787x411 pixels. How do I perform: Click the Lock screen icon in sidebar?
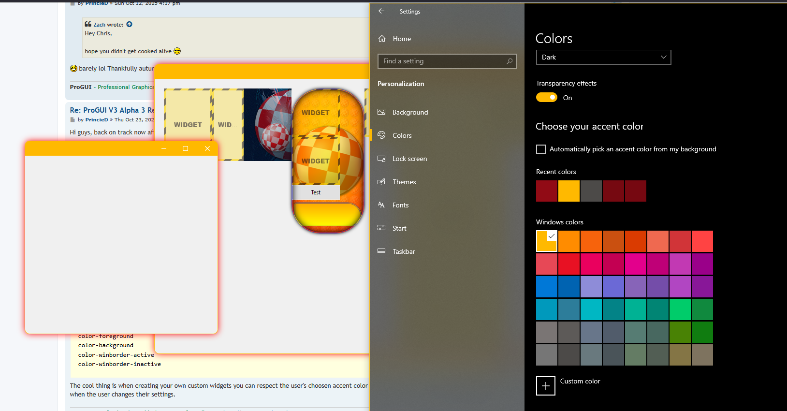(x=381, y=159)
